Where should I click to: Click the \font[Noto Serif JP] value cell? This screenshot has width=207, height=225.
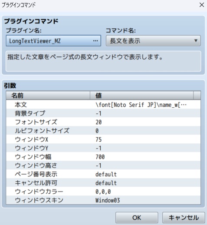pos(141,105)
